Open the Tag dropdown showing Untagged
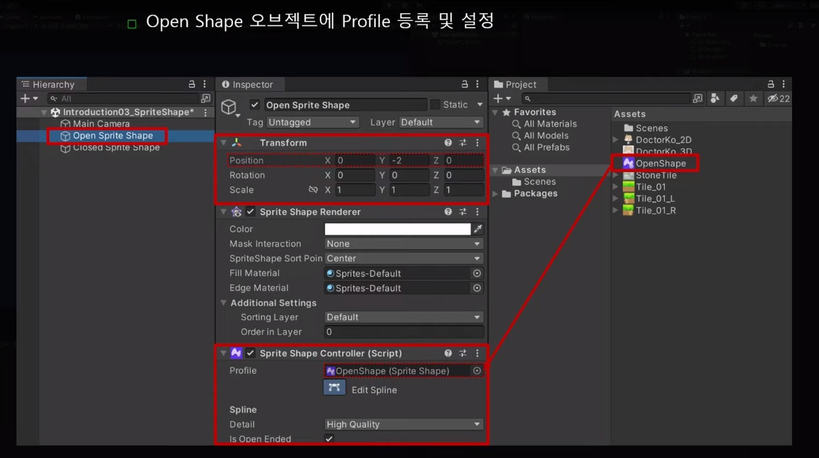819x458 pixels. [x=313, y=122]
